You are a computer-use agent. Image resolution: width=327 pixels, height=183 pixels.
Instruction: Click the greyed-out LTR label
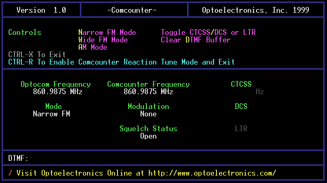pyautogui.click(x=241, y=129)
